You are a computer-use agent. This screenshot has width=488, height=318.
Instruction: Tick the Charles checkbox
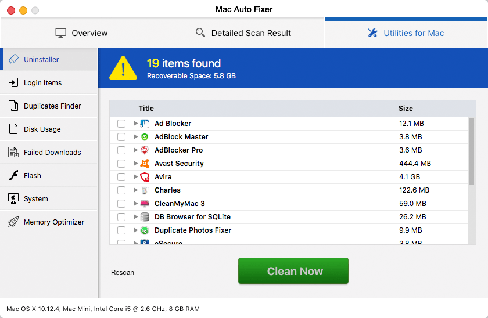121,190
